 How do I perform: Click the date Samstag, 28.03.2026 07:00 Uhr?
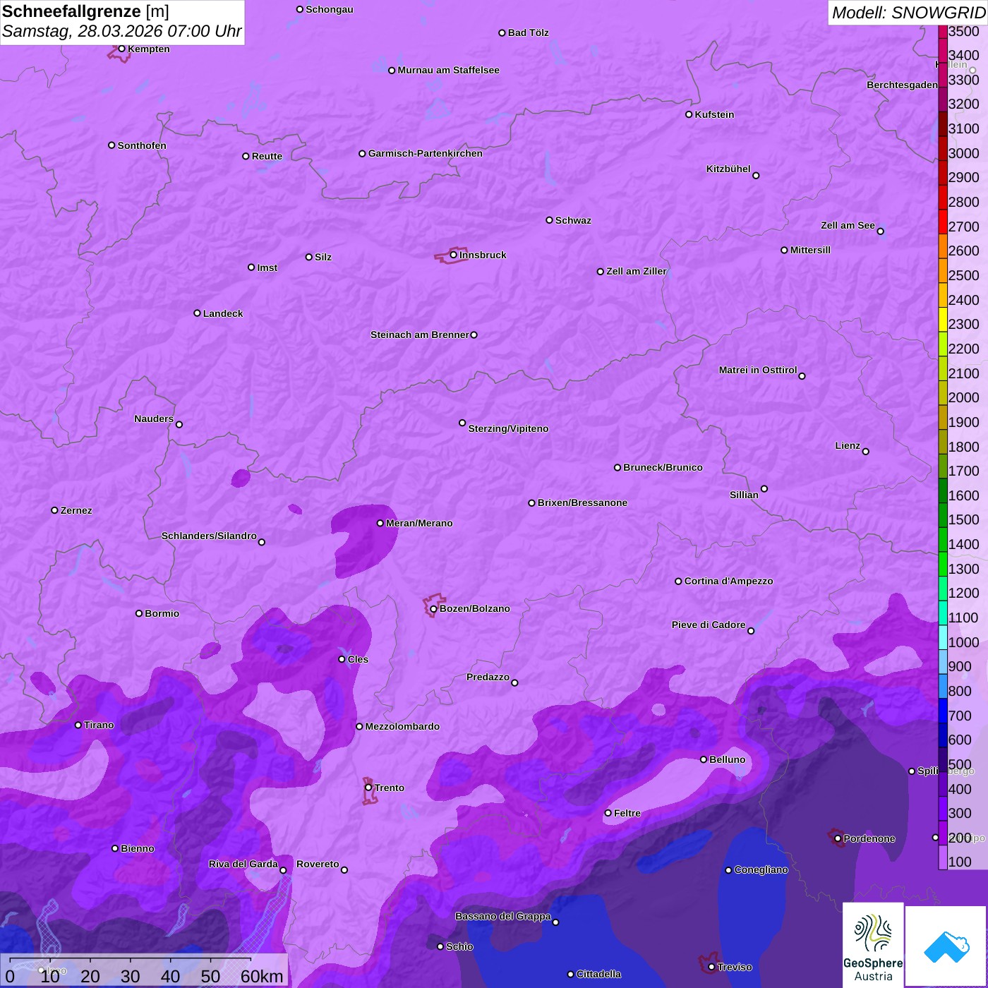pyautogui.click(x=121, y=31)
